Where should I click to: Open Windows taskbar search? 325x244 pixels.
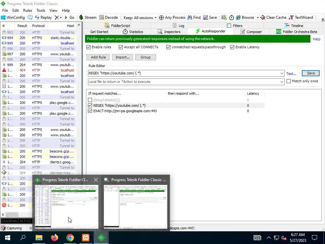(x=23, y=238)
